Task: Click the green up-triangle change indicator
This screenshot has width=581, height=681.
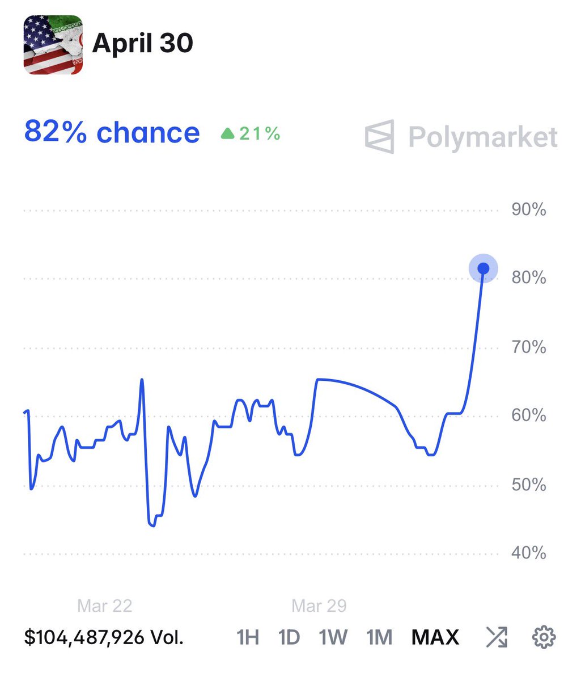Action: [227, 134]
